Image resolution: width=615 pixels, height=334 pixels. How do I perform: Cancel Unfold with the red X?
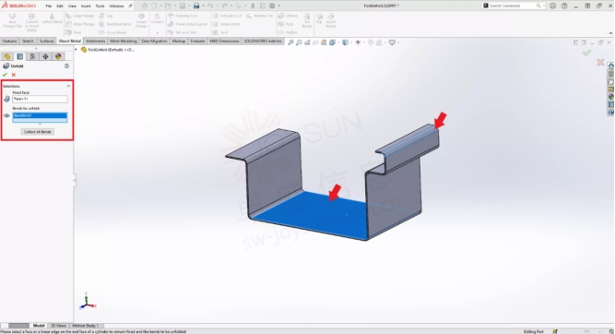(x=14, y=75)
